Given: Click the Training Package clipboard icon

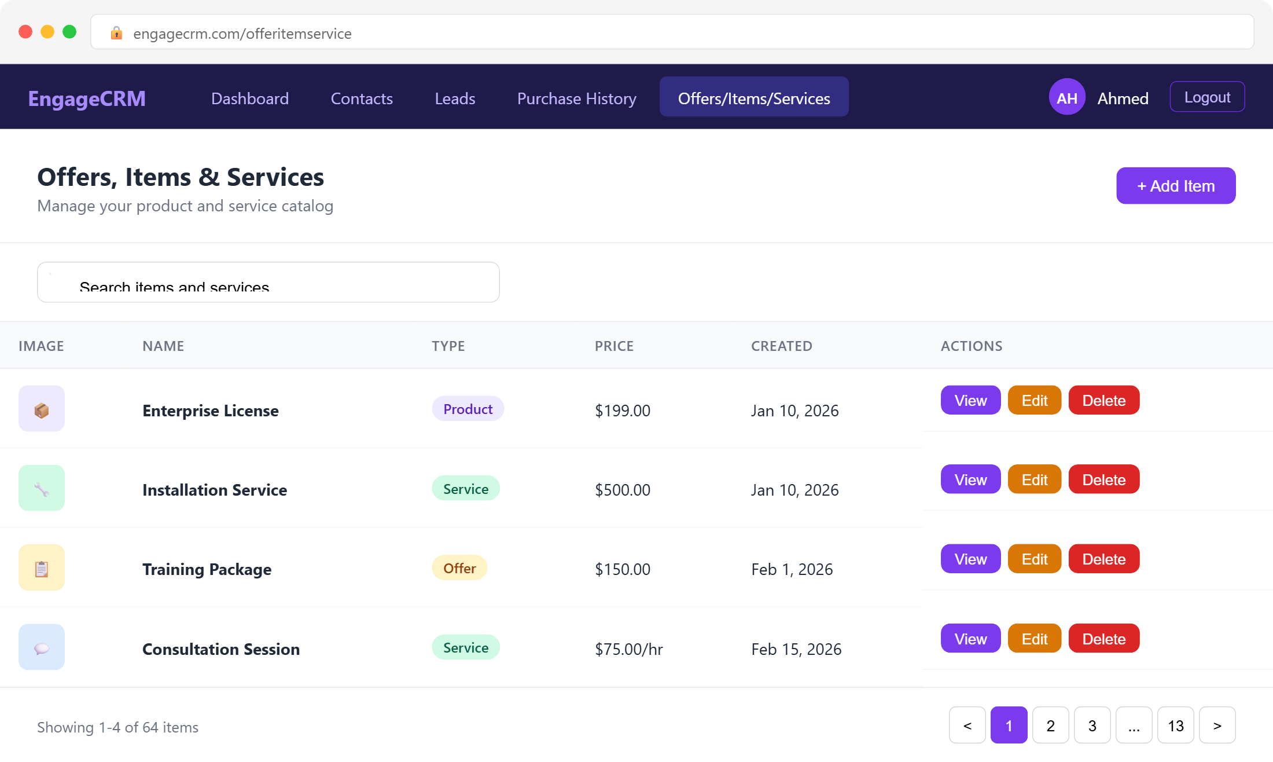Looking at the screenshot, I should (x=41, y=568).
